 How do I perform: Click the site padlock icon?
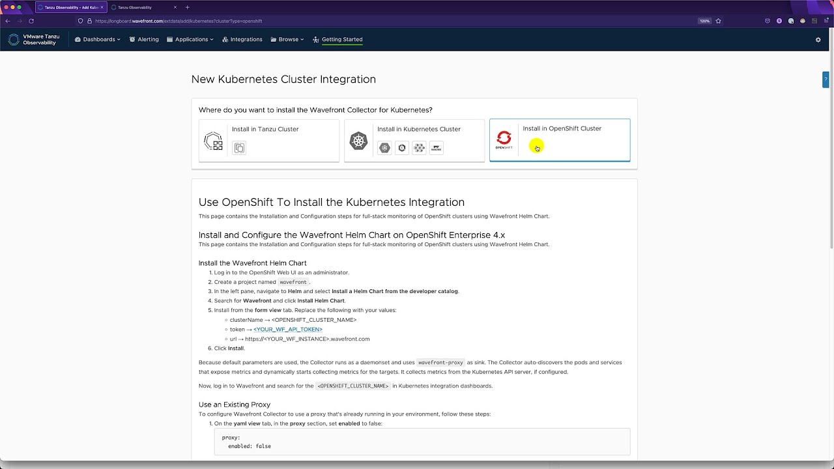(x=89, y=21)
